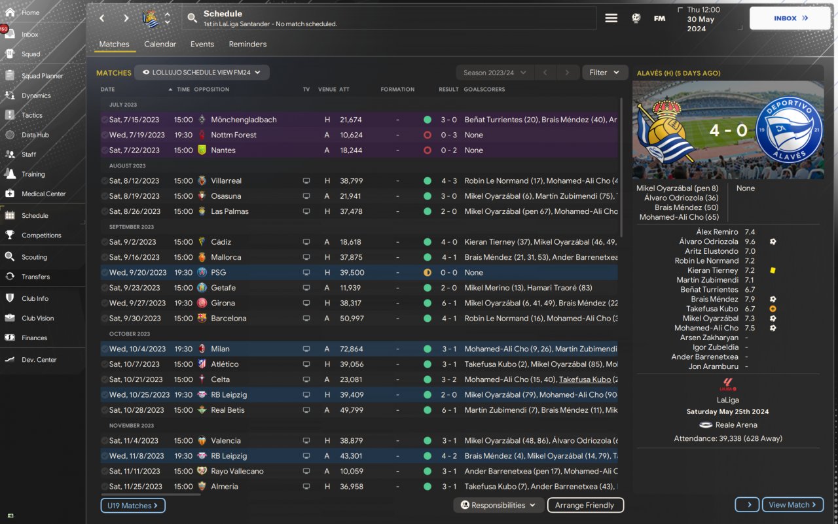This screenshot has width=838, height=524.
Task: Open the Club Info shield icon
Action: tap(10, 298)
